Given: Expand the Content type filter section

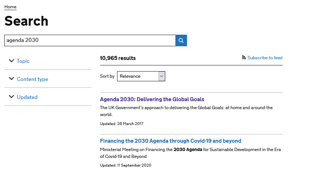Looking at the screenshot, I should (x=32, y=79).
